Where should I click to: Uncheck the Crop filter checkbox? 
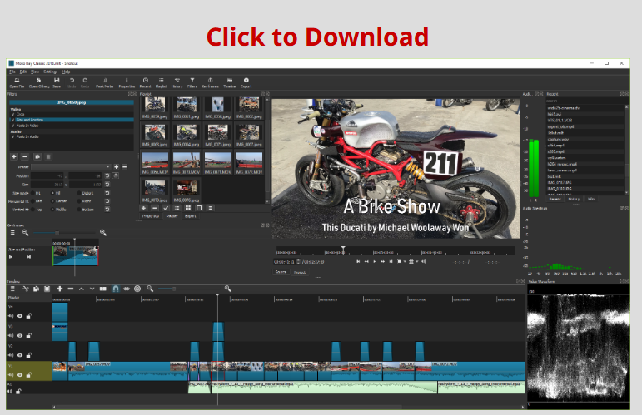point(13,115)
